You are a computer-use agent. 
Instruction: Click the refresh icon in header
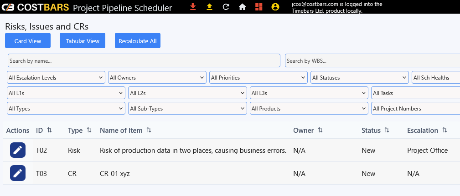(x=226, y=7)
